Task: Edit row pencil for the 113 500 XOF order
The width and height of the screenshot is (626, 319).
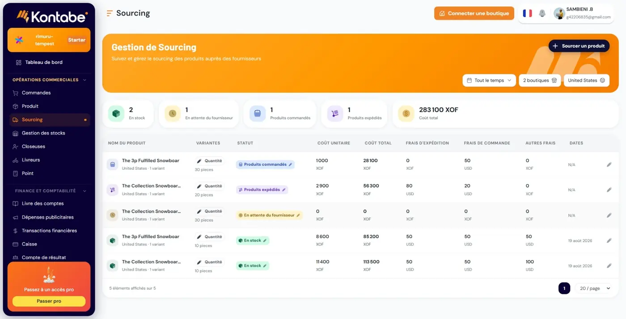Action: [609, 266]
